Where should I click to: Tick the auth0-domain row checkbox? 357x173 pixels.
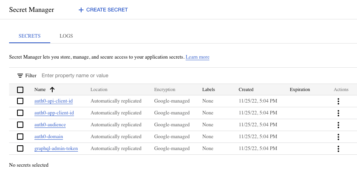pyautogui.click(x=20, y=136)
